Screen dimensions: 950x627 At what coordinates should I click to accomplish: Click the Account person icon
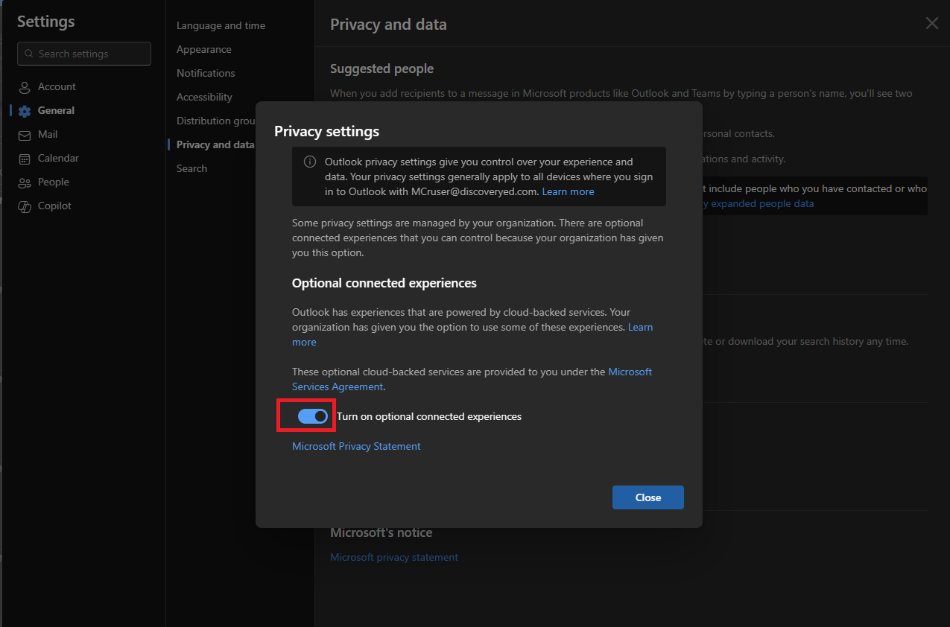pyautogui.click(x=25, y=87)
